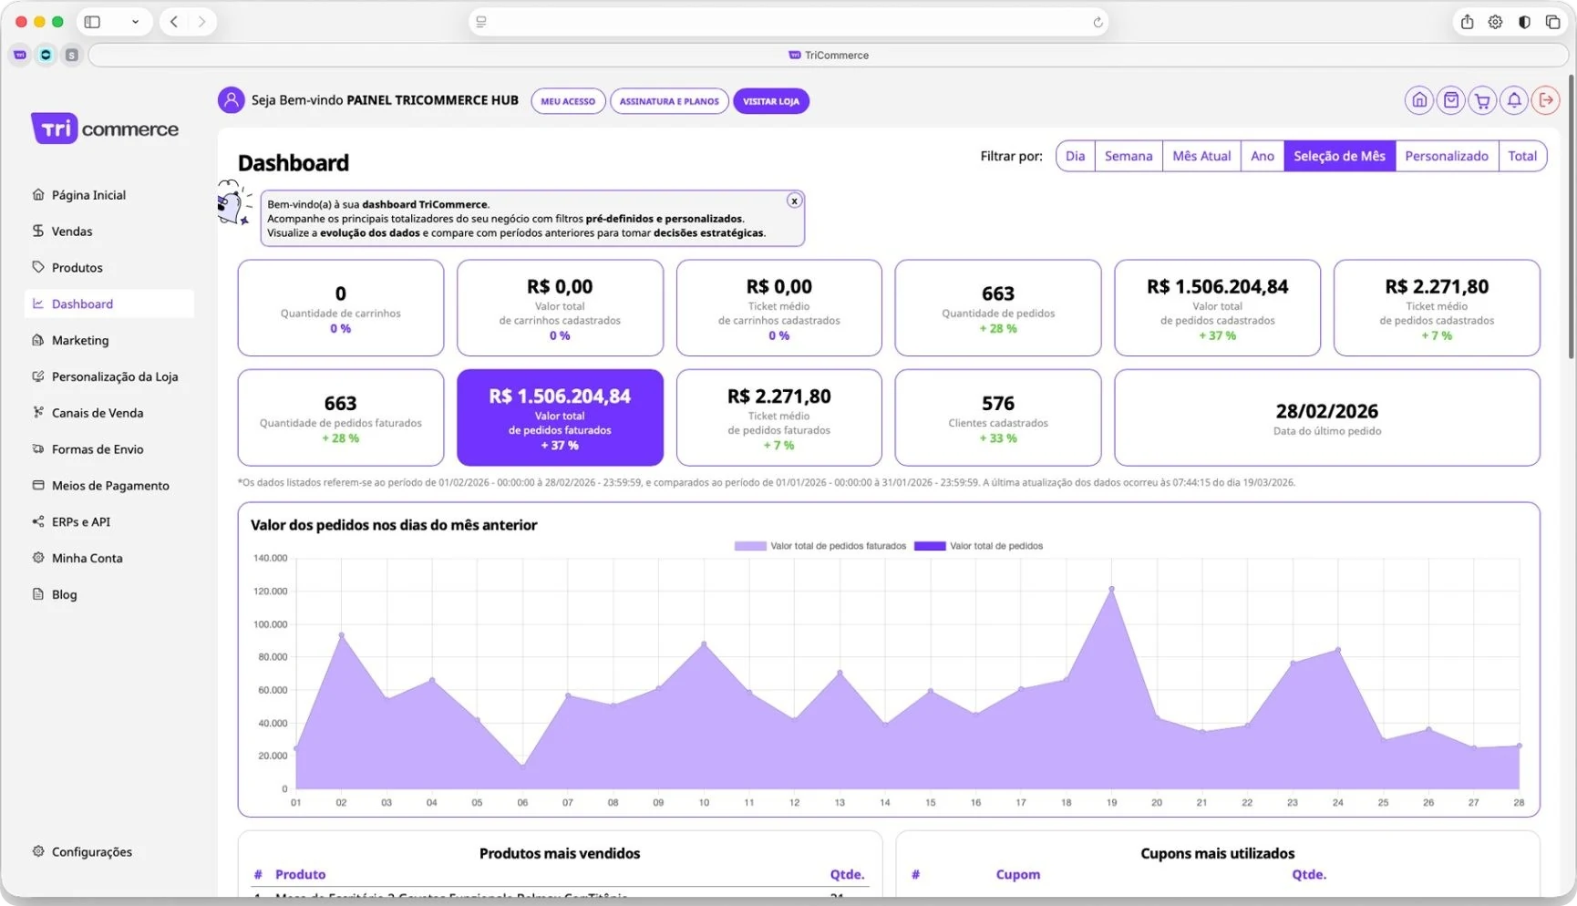This screenshot has width=1577, height=906.
Task: Select the 'Clientes cadastrados' card
Action: pyautogui.click(x=998, y=417)
